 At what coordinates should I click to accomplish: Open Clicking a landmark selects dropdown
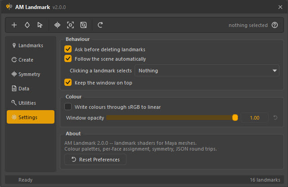(207, 71)
